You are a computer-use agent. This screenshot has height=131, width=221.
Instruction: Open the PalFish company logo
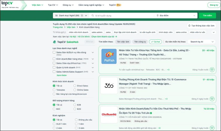point(109,56)
